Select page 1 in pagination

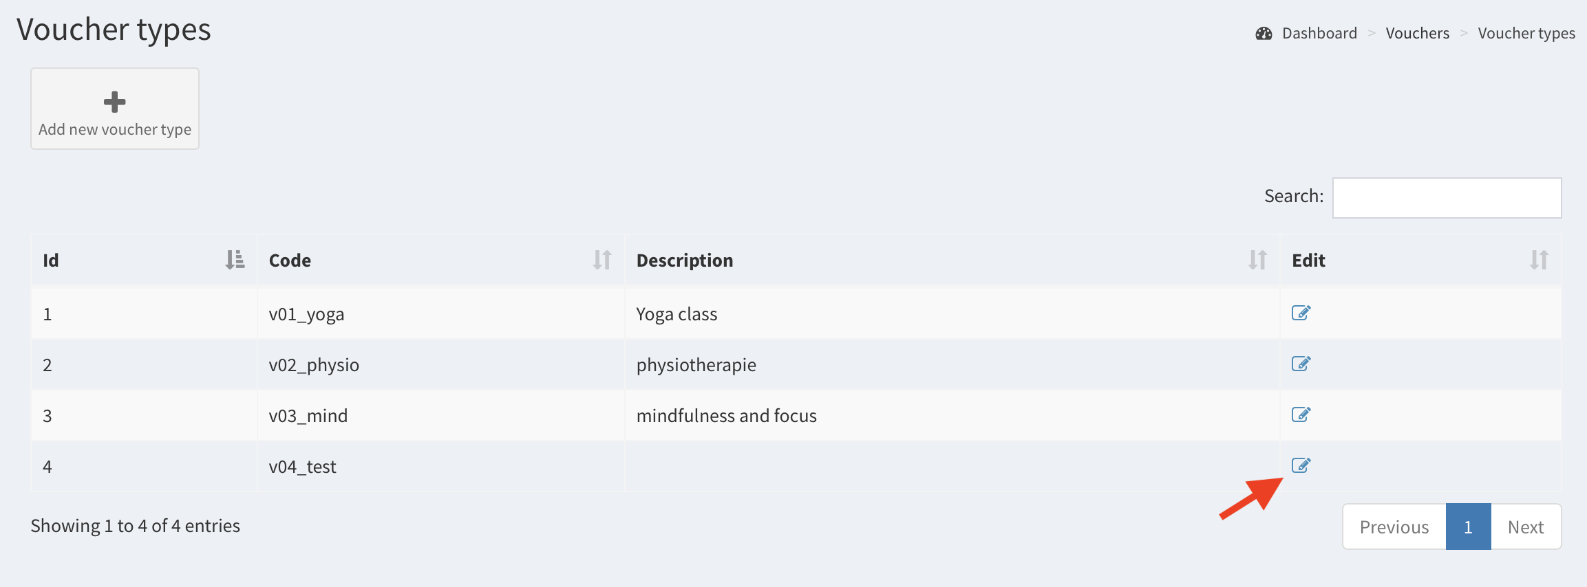(1468, 527)
